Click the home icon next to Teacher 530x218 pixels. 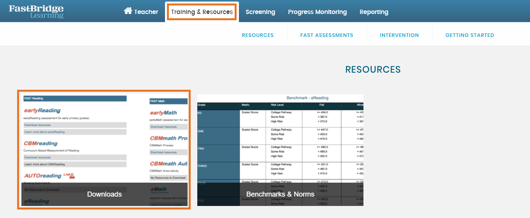(x=128, y=11)
